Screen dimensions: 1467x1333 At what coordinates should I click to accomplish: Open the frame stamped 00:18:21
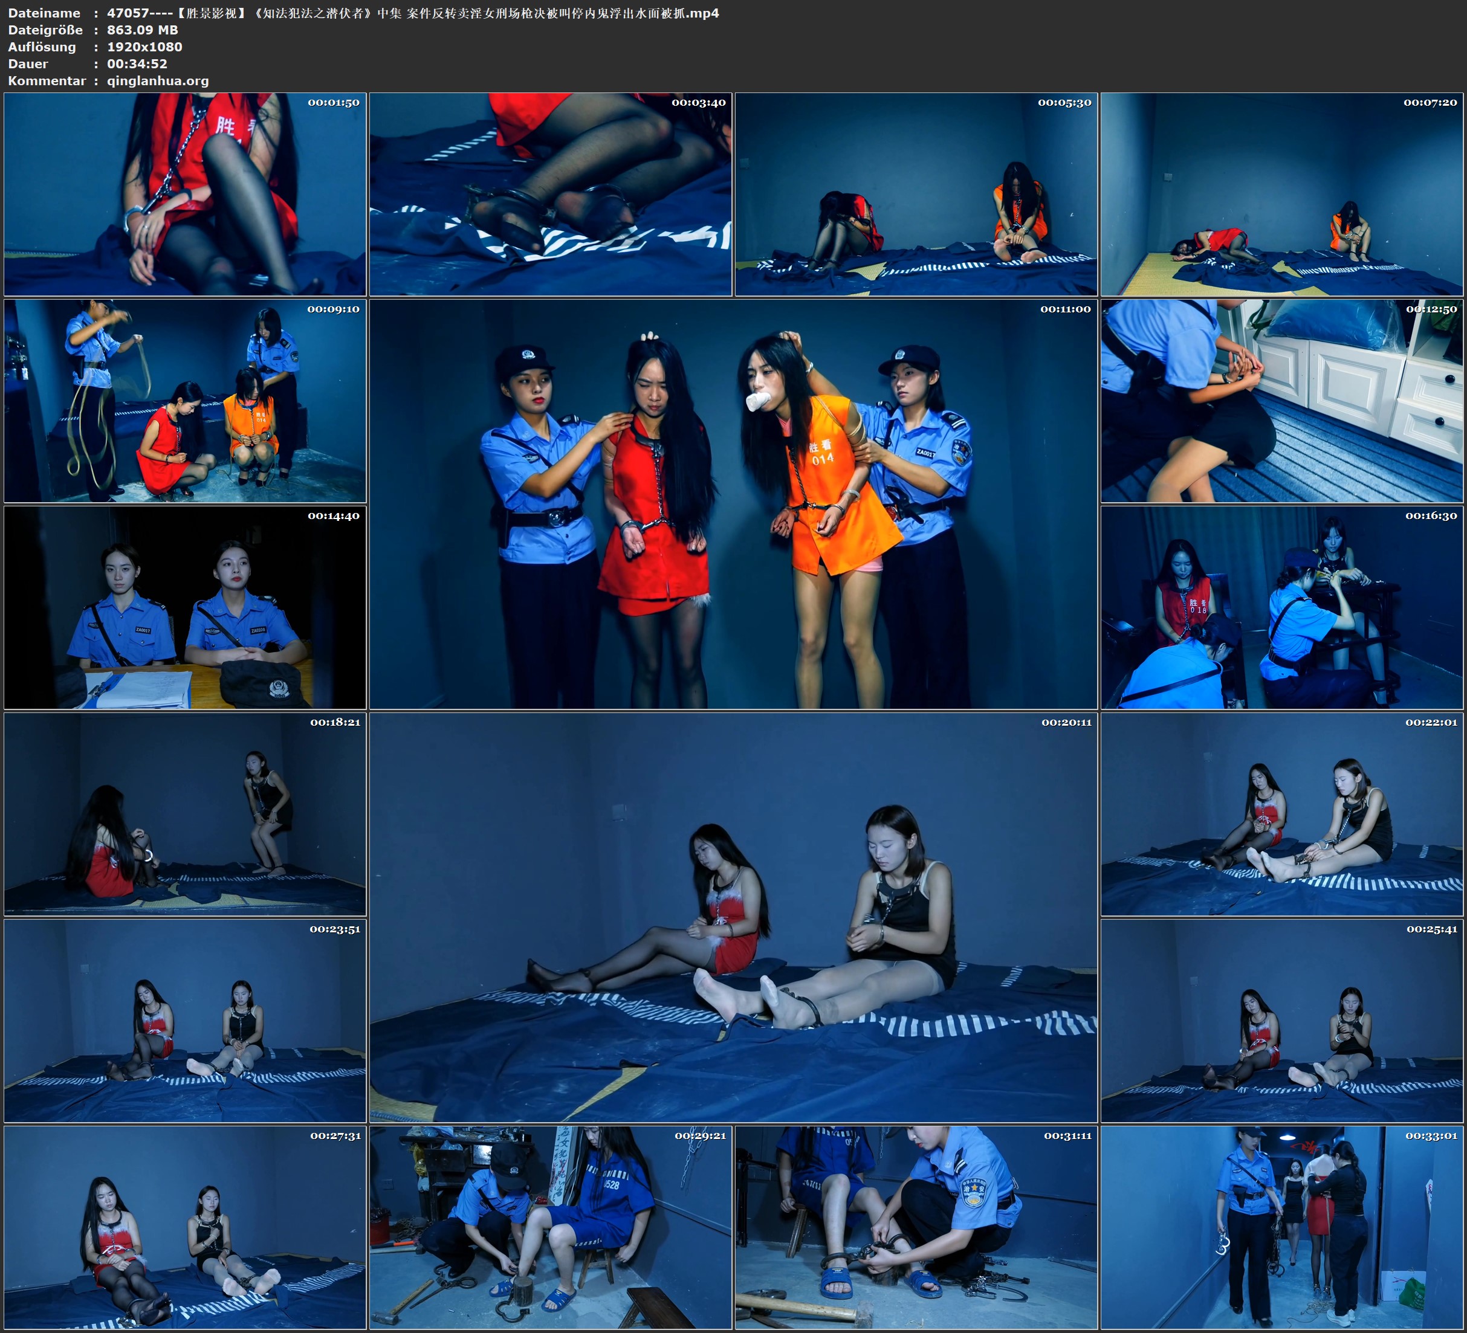click(x=185, y=814)
